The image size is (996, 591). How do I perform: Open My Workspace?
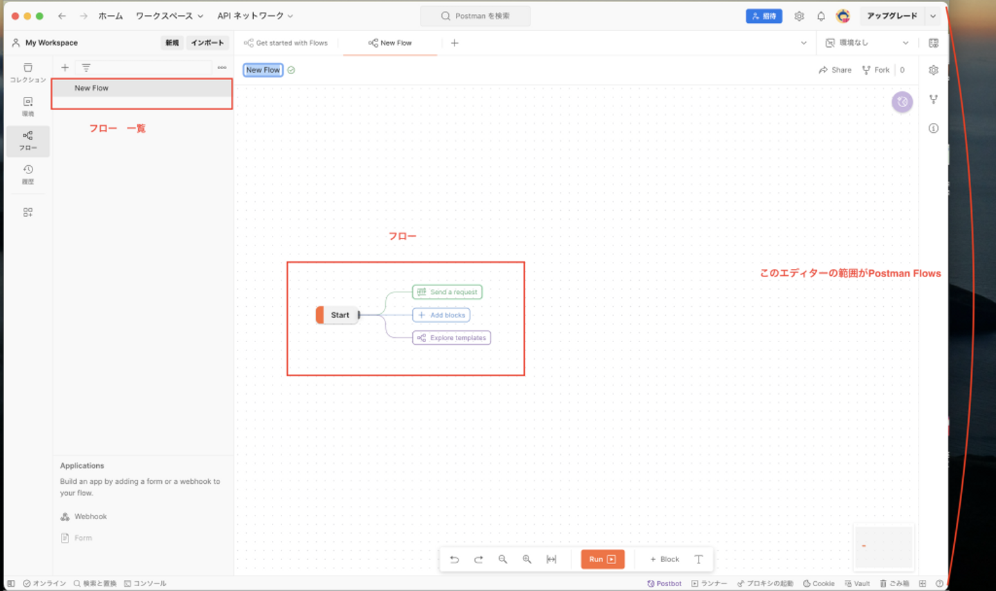click(45, 43)
